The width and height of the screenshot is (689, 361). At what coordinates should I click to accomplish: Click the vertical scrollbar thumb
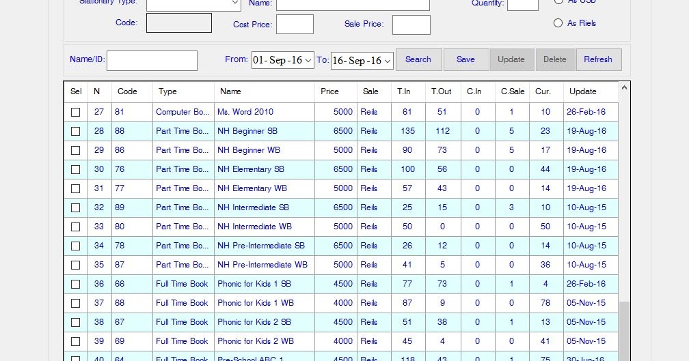[624, 331]
